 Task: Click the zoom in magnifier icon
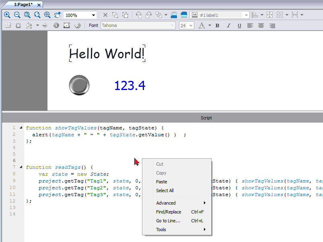pos(7,15)
